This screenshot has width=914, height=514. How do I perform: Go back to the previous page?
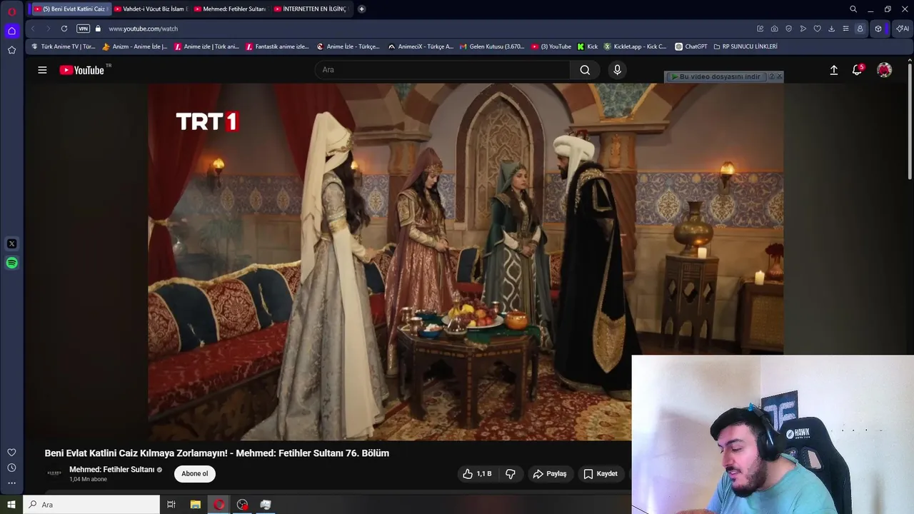(33, 29)
